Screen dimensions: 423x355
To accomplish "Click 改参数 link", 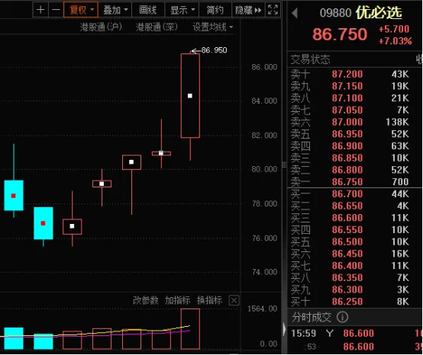I will click(145, 300).
